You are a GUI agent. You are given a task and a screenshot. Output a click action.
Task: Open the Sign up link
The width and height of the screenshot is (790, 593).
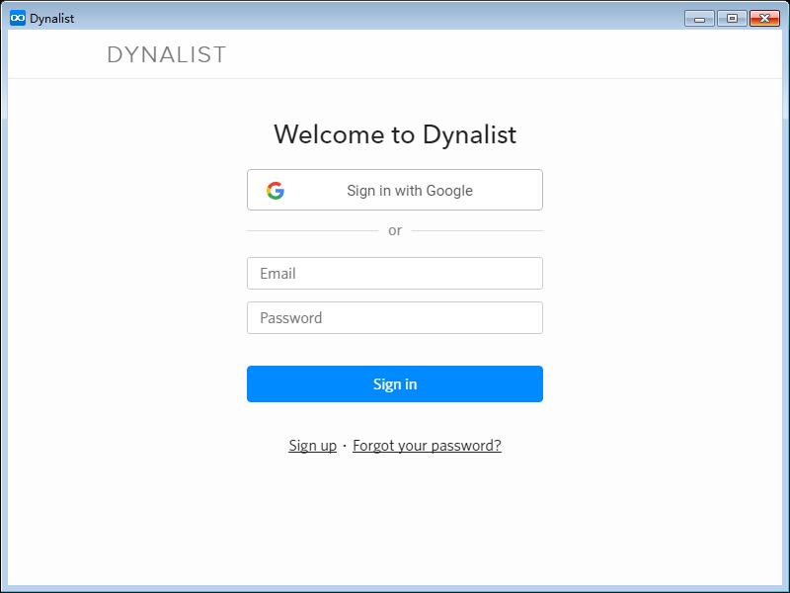(x=312, y=446)
